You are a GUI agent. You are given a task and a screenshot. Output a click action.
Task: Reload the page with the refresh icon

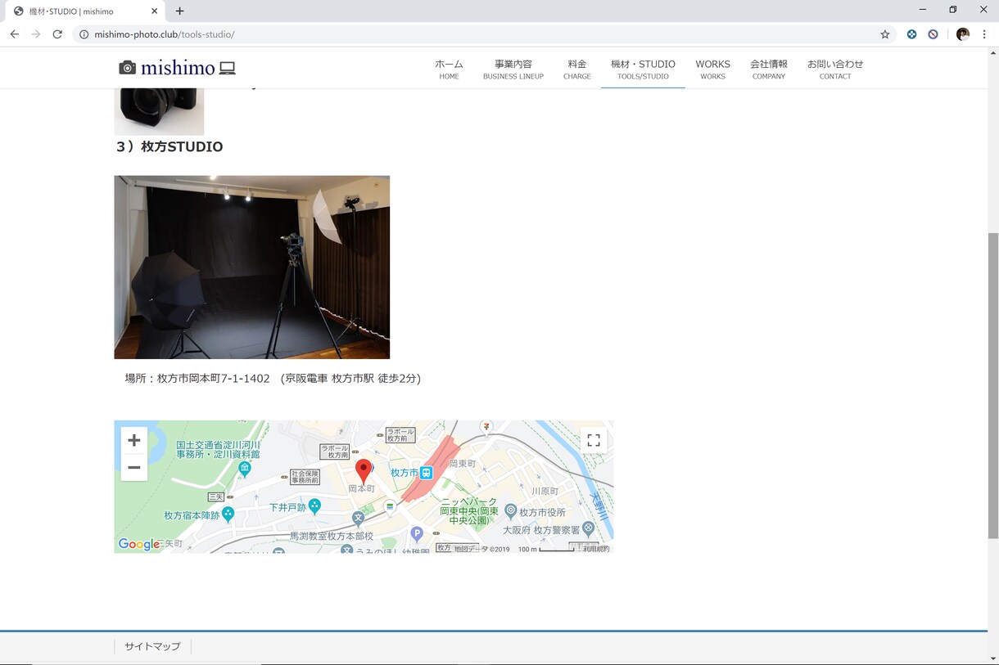57,34
